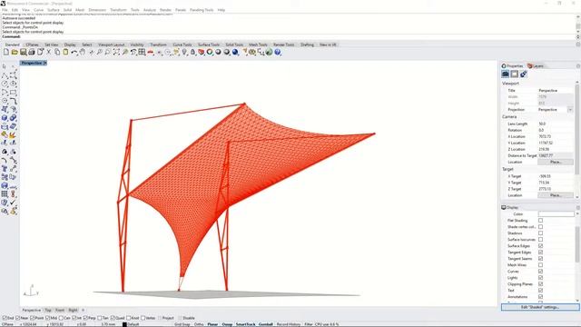Click the padlock Lock icon
This screenshot has height=327, width=581.
click(192, 53)
